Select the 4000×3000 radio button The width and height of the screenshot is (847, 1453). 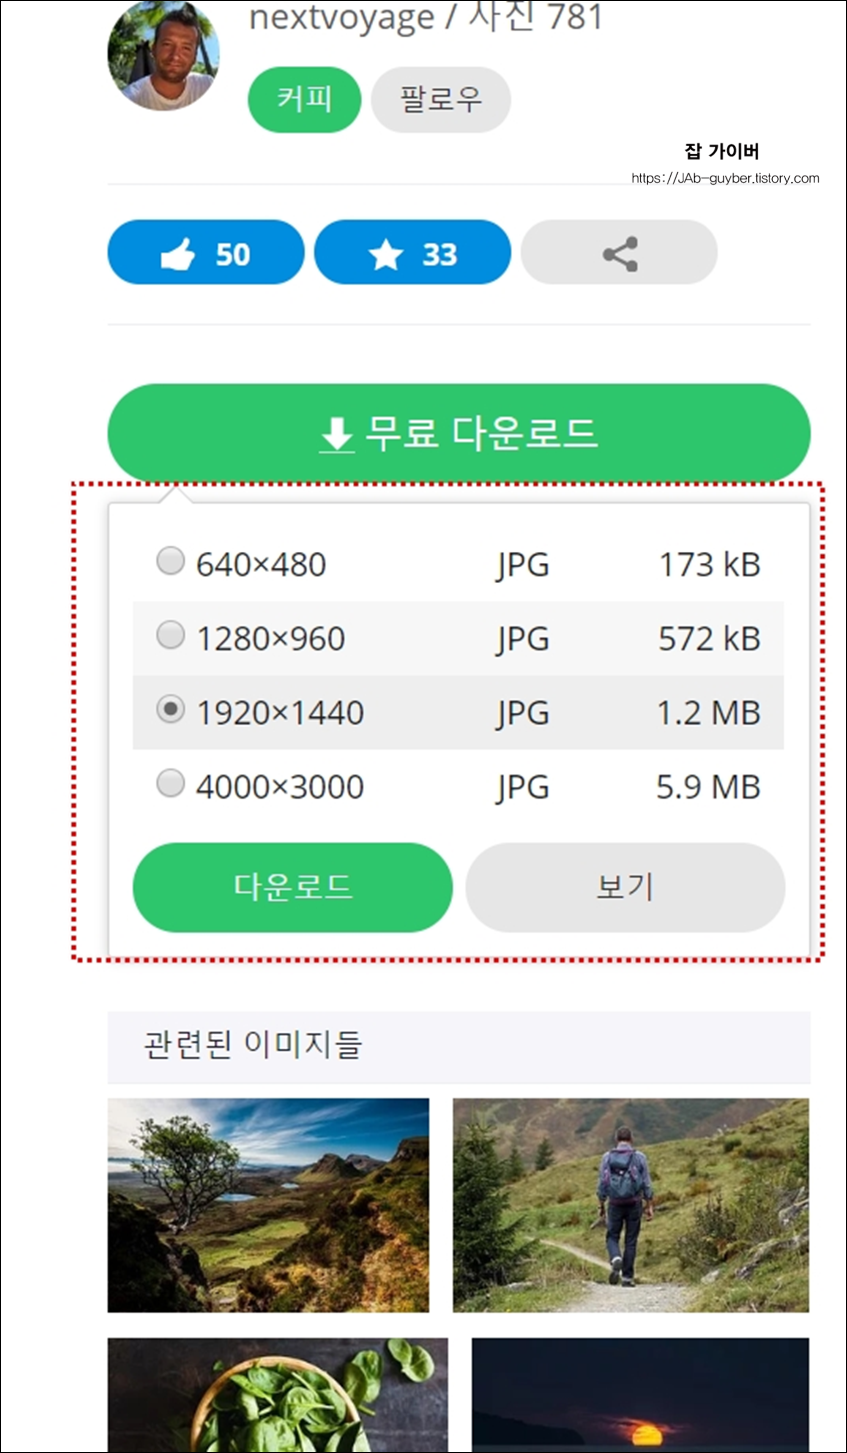(x=170, y=783)
